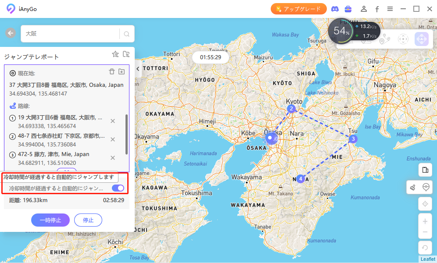
Task: Click the アップグレード upgrade button
Action: [298, 9]
